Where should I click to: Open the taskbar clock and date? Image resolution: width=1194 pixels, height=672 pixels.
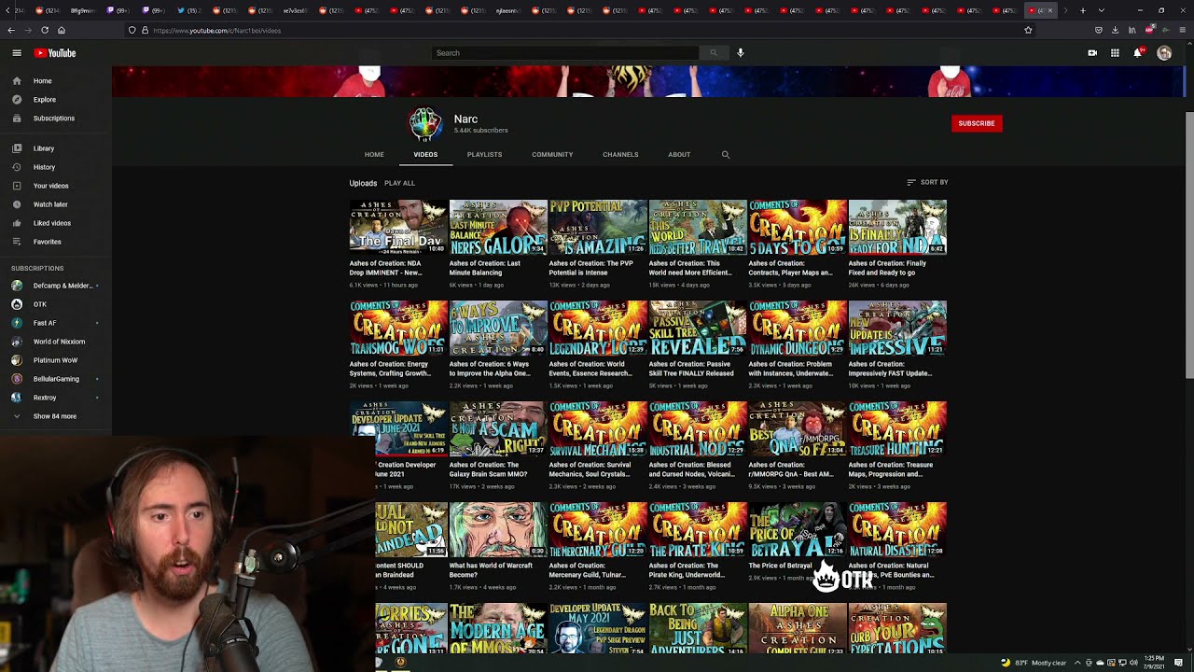(1154, 663)
